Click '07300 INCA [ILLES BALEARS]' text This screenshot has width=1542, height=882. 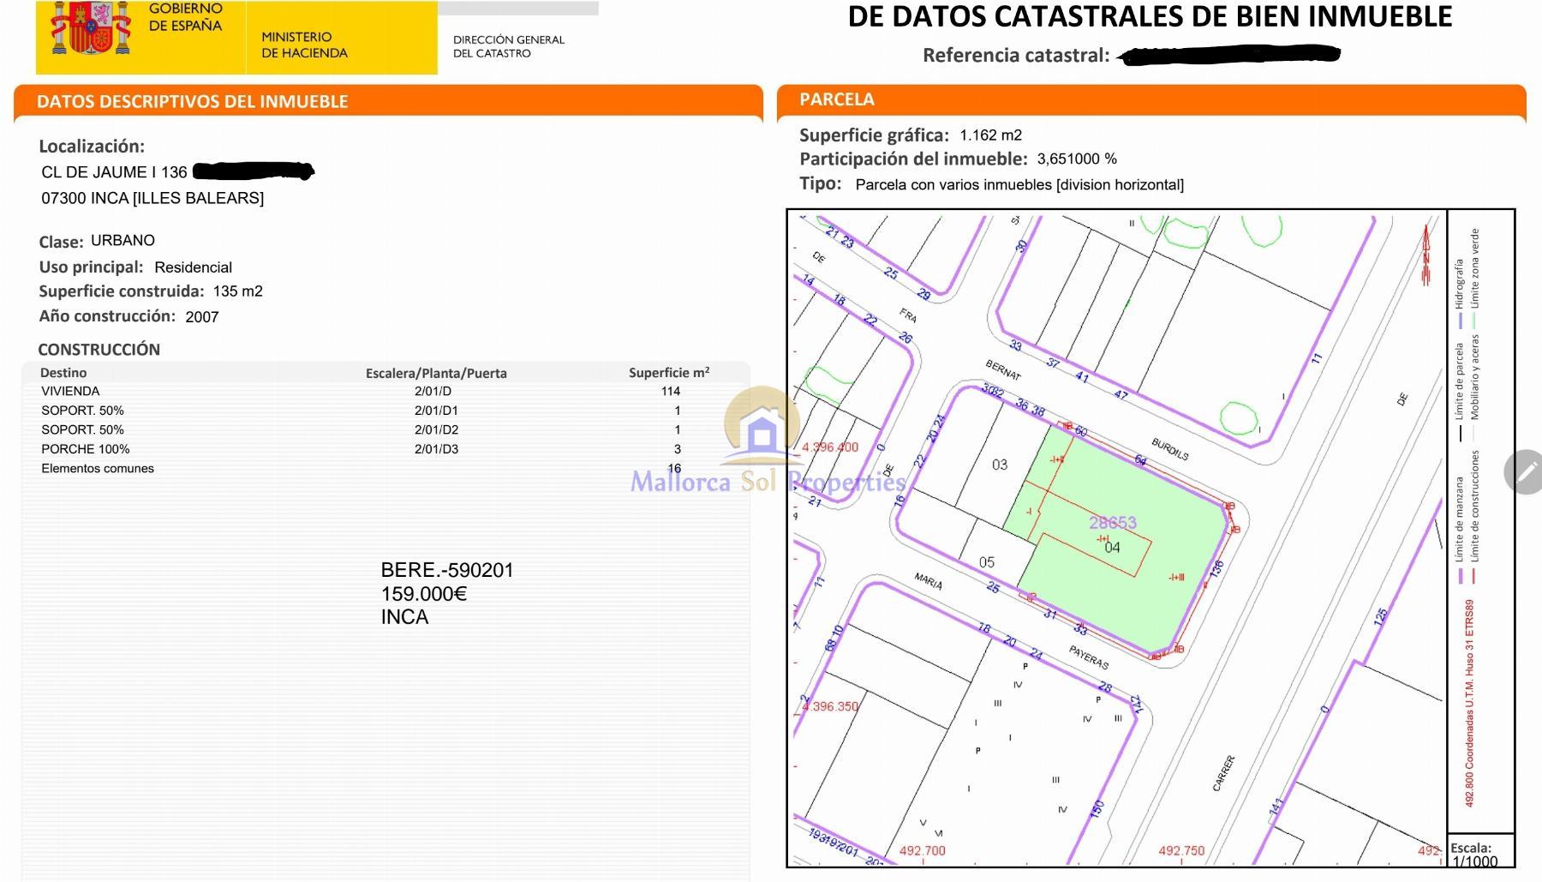(152, 198)
